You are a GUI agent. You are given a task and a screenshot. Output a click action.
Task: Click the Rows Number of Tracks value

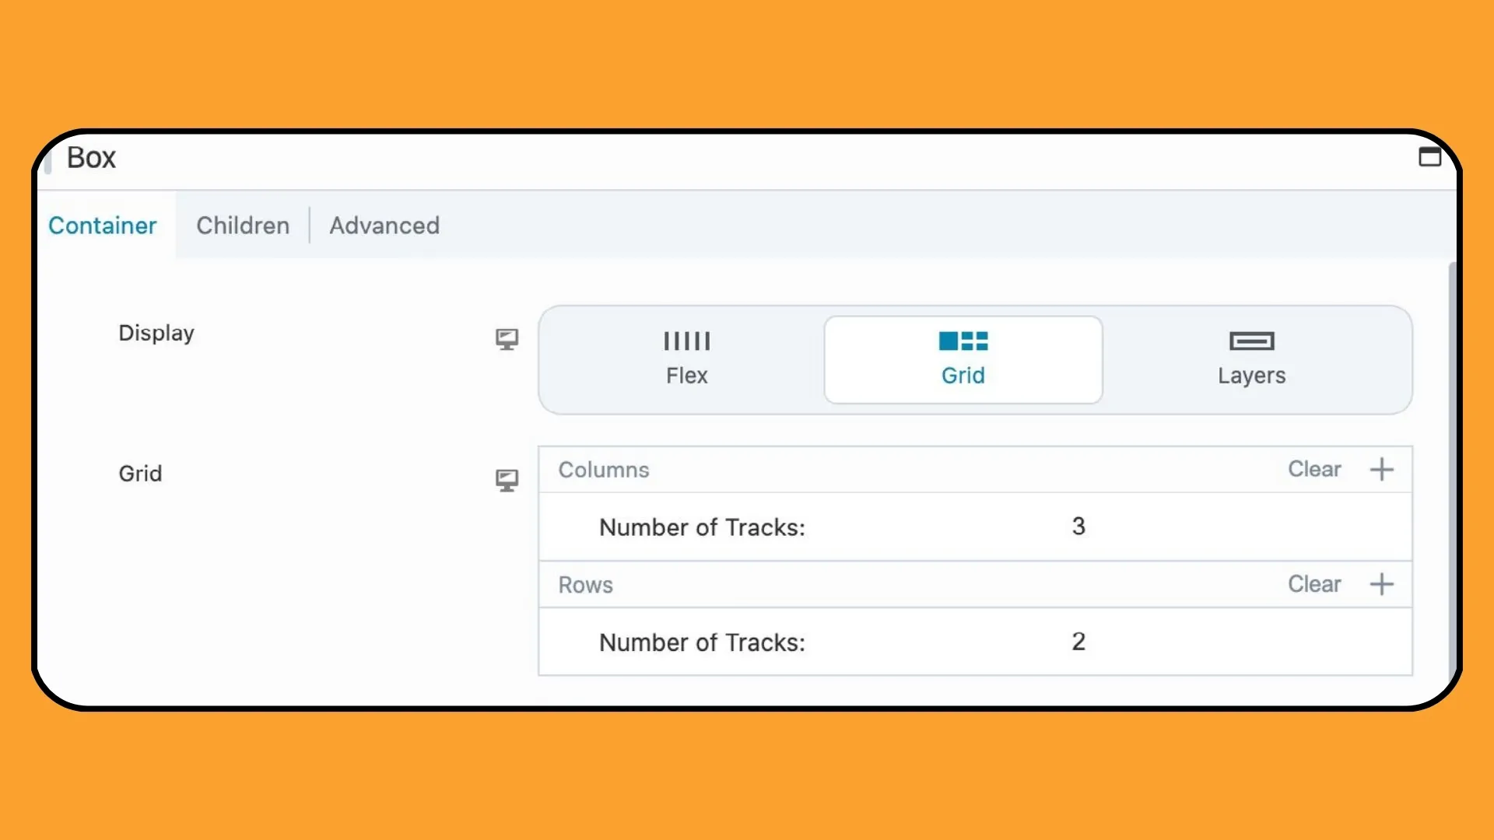[x=1078, y=642]
